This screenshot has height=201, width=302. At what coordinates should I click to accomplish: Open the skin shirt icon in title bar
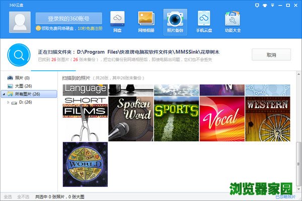pos(258,5)
